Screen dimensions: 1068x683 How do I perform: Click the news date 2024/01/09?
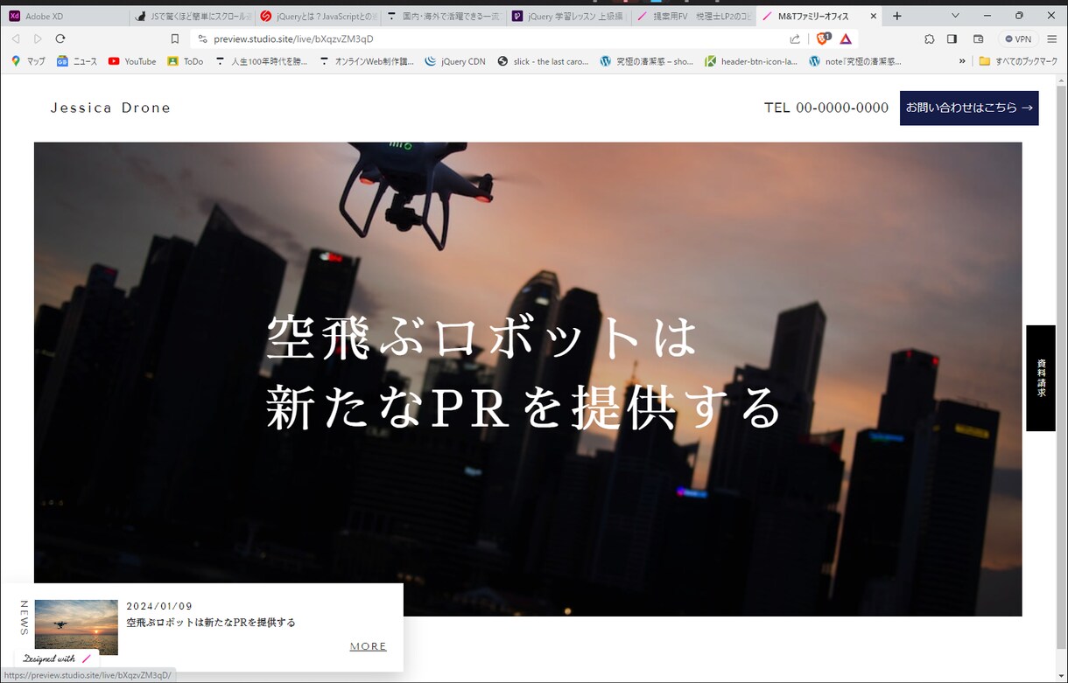pos(159,606)
